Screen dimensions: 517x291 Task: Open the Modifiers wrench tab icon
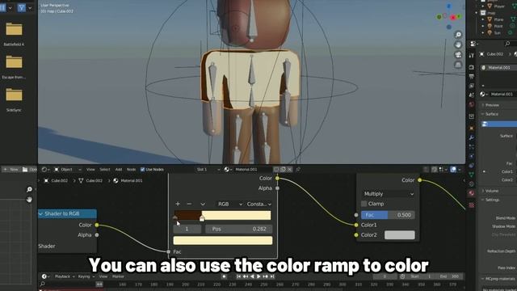tap(472, 137)
